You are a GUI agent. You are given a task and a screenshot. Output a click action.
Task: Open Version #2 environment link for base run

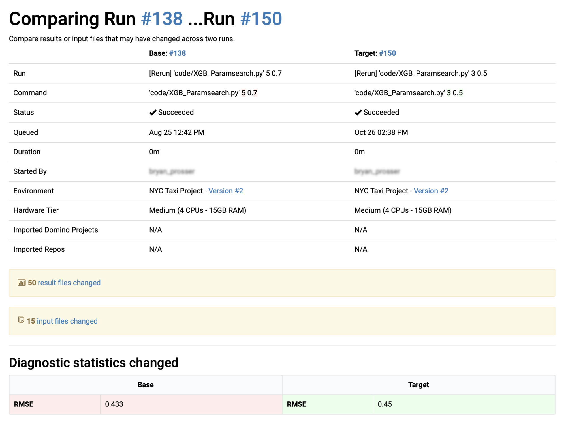[226, 191]
